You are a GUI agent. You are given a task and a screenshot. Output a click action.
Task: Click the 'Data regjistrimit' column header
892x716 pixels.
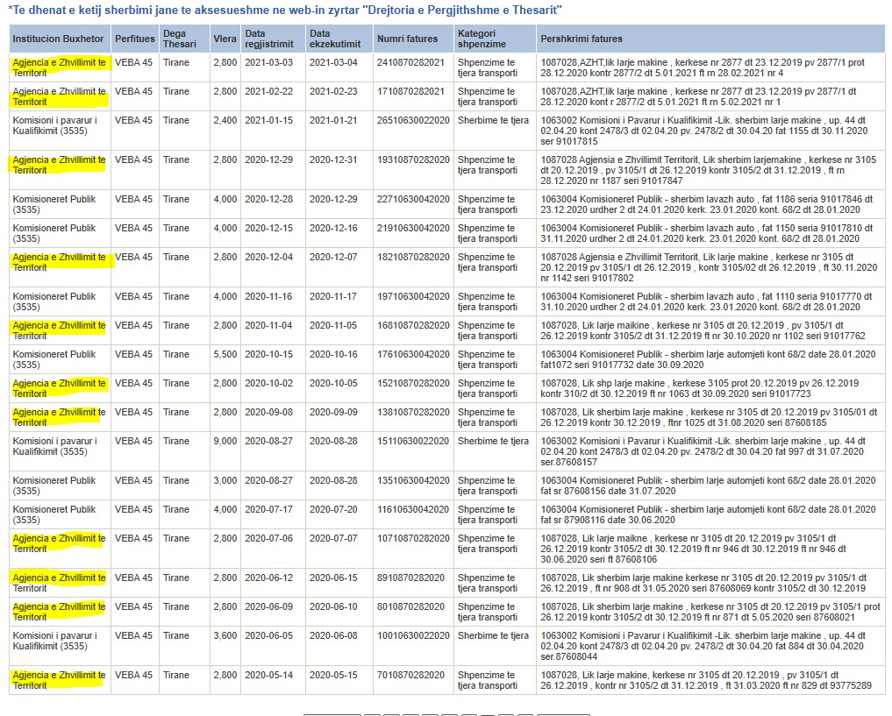click(x=267, y=39)
